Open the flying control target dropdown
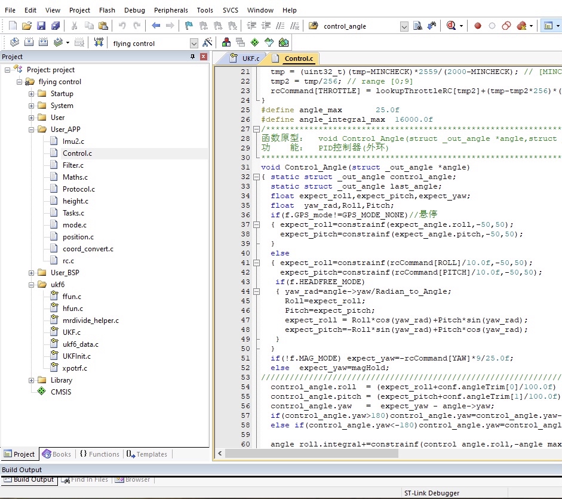 tap(194, 44)
